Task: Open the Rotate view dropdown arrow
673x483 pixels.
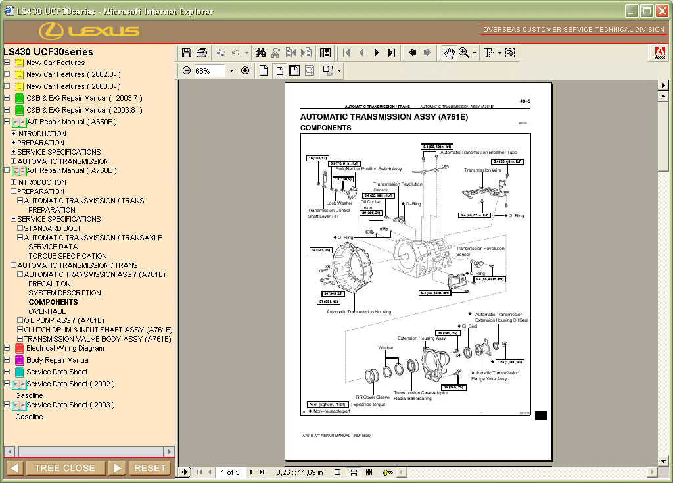Action: tap(339, 70)
